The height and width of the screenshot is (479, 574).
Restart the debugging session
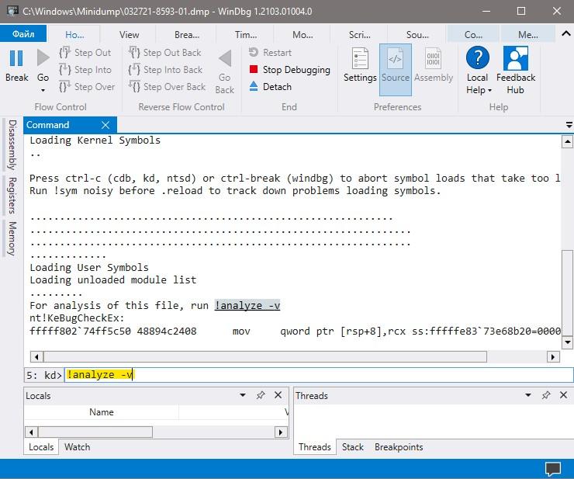(270, 53)
